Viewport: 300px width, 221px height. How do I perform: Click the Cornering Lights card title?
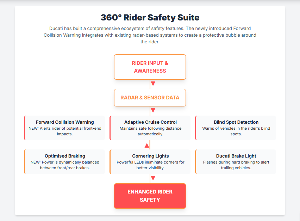(150, 156)
